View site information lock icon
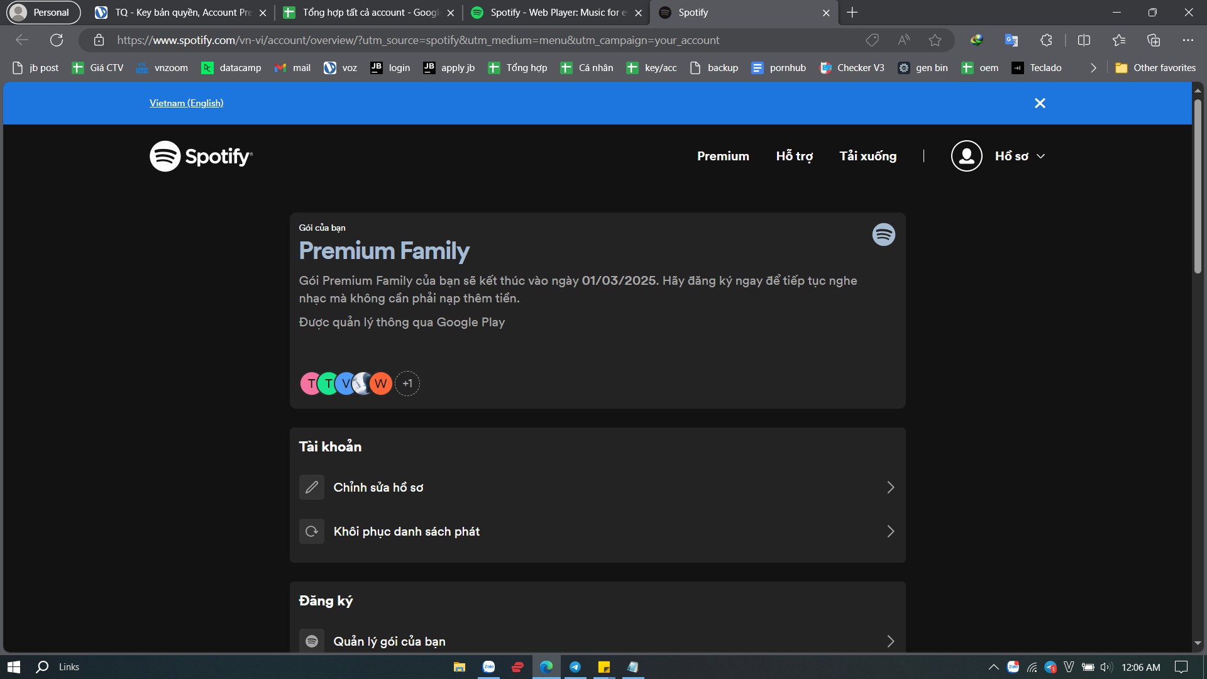The image size is (1207, 679). [99, 40]
